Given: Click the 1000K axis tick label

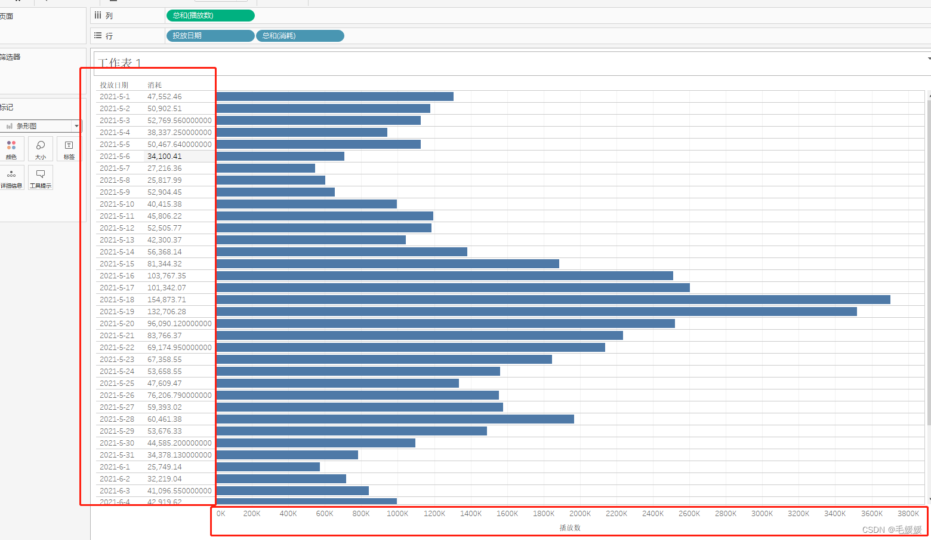Looking at the screenshot, I should [x=397, y=514].
